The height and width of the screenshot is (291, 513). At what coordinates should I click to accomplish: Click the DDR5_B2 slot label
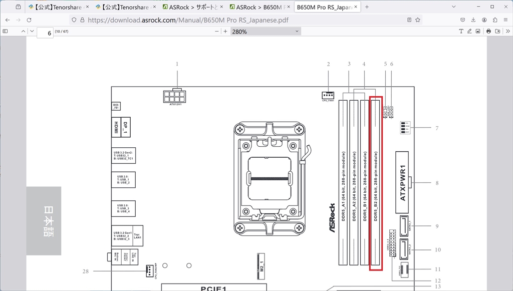[x=376, y=186]
